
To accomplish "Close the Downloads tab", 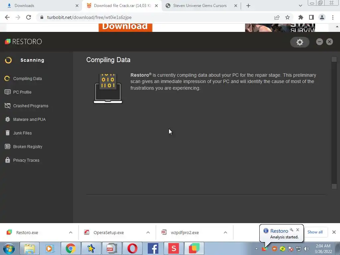I will click(77, 6).
